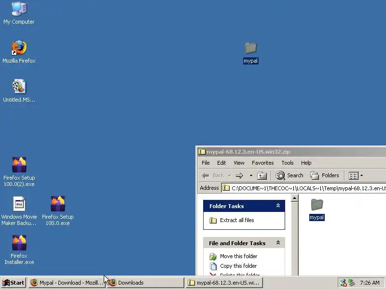Click the zip window title bar icon
The width and height of the screenshot is (386, 289).
pyautogui.click(x=202, y=152)
